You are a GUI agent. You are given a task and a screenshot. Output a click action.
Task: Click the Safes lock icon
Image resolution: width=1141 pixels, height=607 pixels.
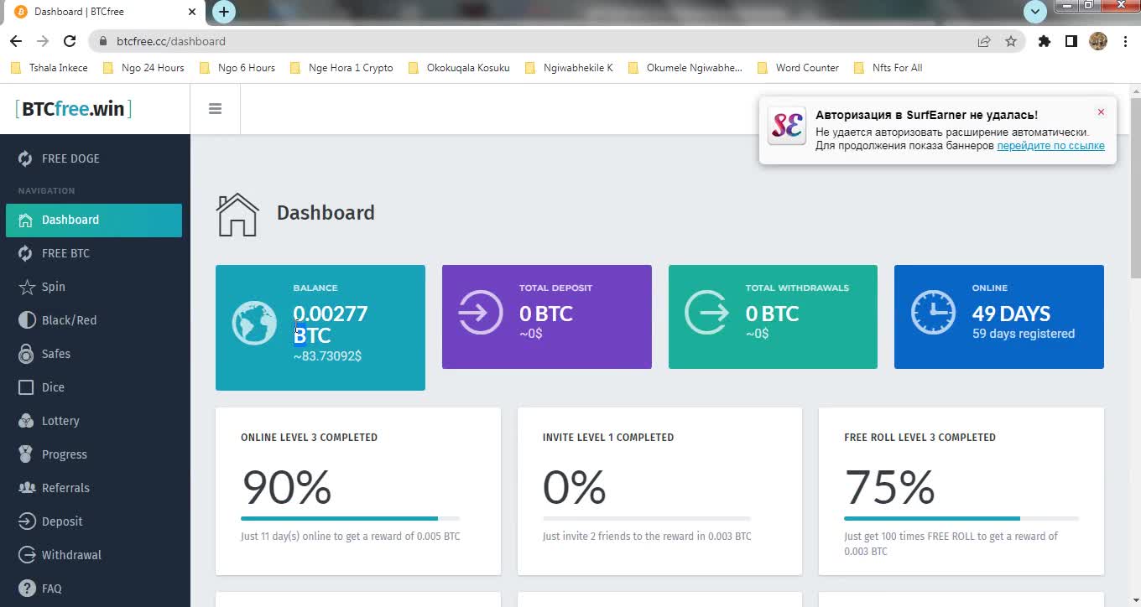tap(26, 354)
